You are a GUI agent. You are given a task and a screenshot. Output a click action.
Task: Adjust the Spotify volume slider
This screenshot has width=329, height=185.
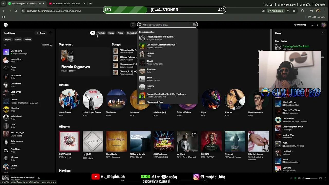point(311,178)
